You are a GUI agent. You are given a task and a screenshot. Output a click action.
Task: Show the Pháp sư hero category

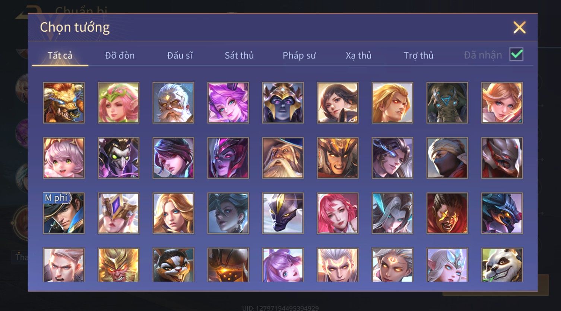tap(299, 55)
